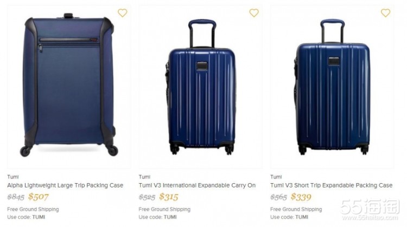Viewport: 407px width, 227px height.
Task: View the blue V3 Carry On image
Action: click(x=200, y=87)
